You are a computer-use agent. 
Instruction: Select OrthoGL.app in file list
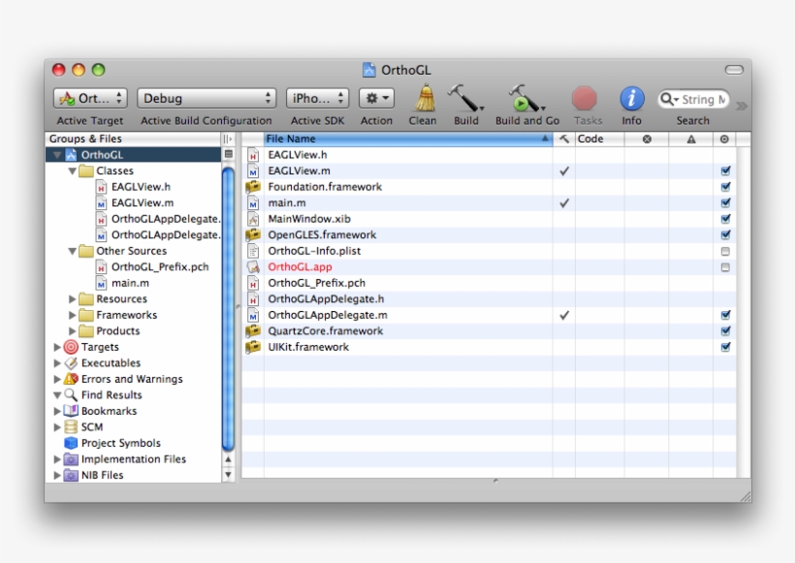point(300,266)
